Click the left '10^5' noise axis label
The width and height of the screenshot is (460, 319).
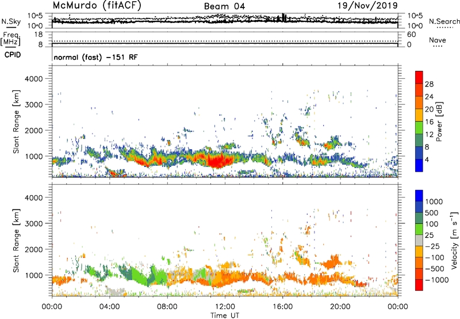pyautogui.click(x=36, y=16)
